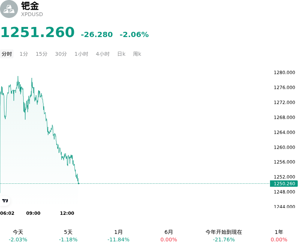
Task: Open the TradingView logo badge
Action: click(x=5, y=201)
